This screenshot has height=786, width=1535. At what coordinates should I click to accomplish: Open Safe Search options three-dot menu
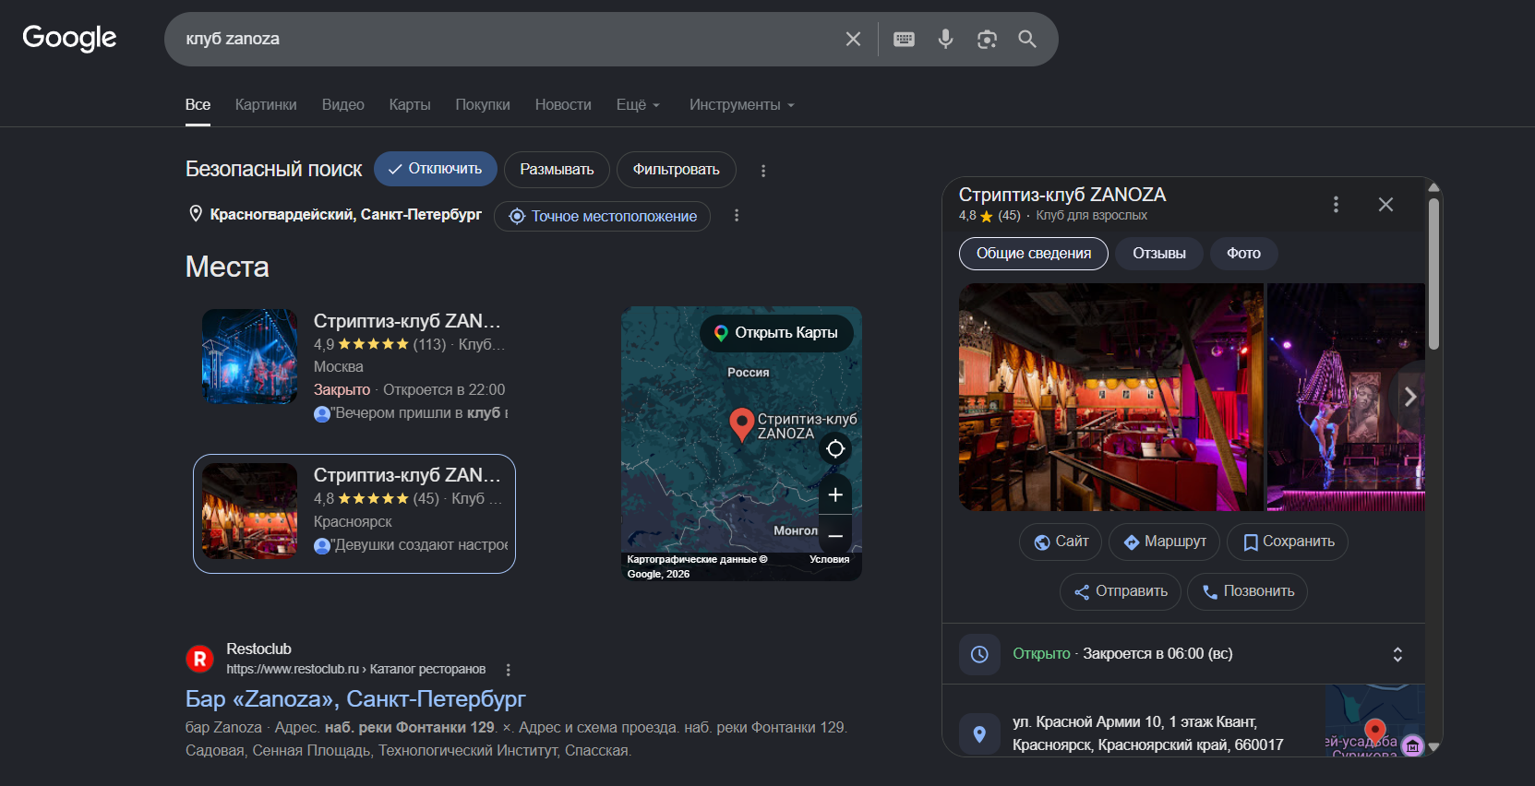(x=762, y=171)
